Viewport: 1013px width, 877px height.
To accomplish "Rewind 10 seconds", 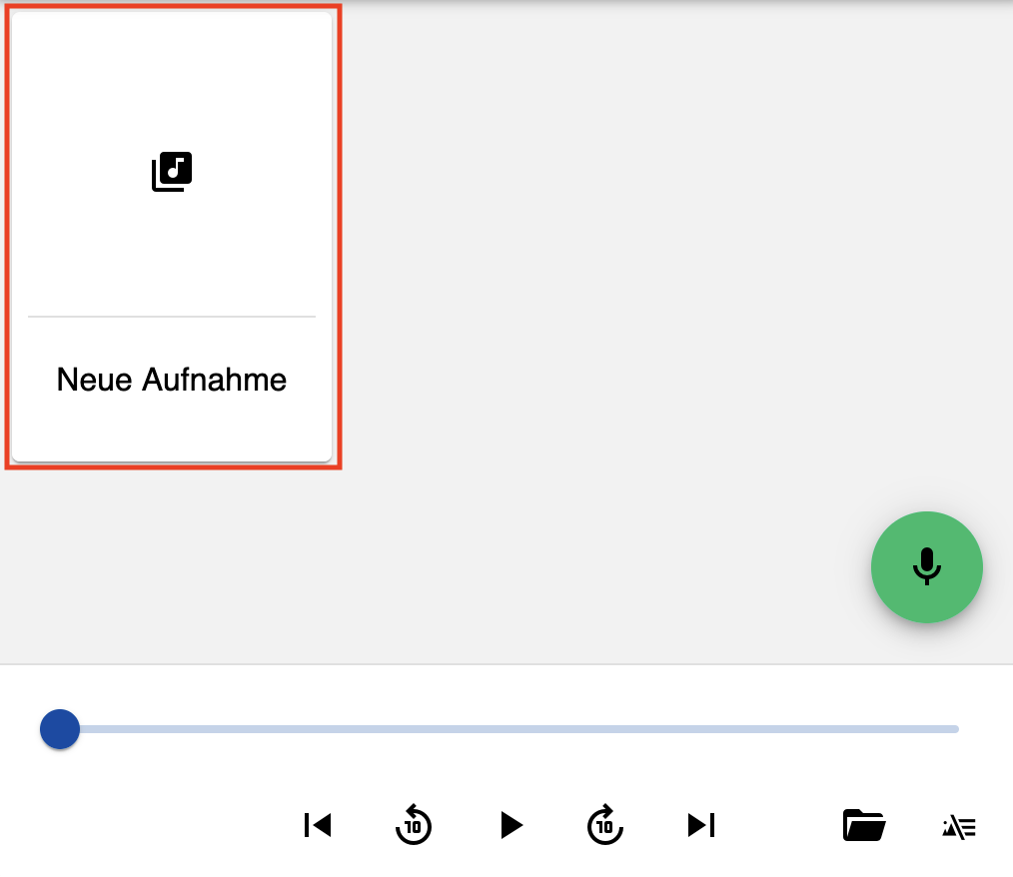I will (414, 825).
